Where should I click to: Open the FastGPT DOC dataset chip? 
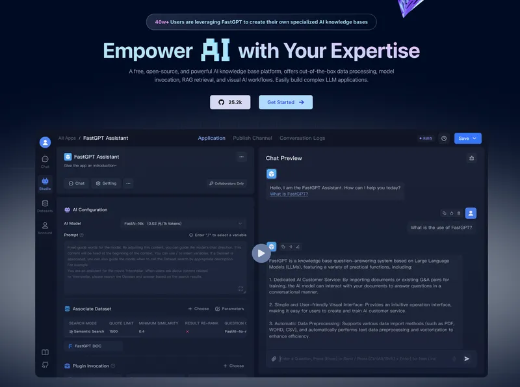point(93,346)
